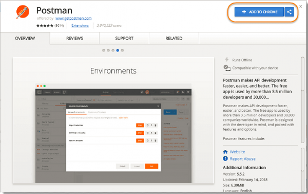Click the Compatible with your device icon
This screenshot has height=194, width=308.
[x=227, y=68]
